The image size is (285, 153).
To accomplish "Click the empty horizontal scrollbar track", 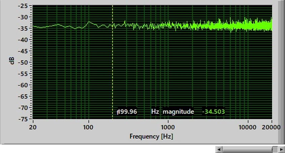I will (246, 149).
